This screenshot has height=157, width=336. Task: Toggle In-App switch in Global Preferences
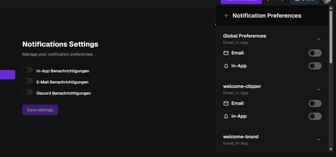[x=315, y=66]
